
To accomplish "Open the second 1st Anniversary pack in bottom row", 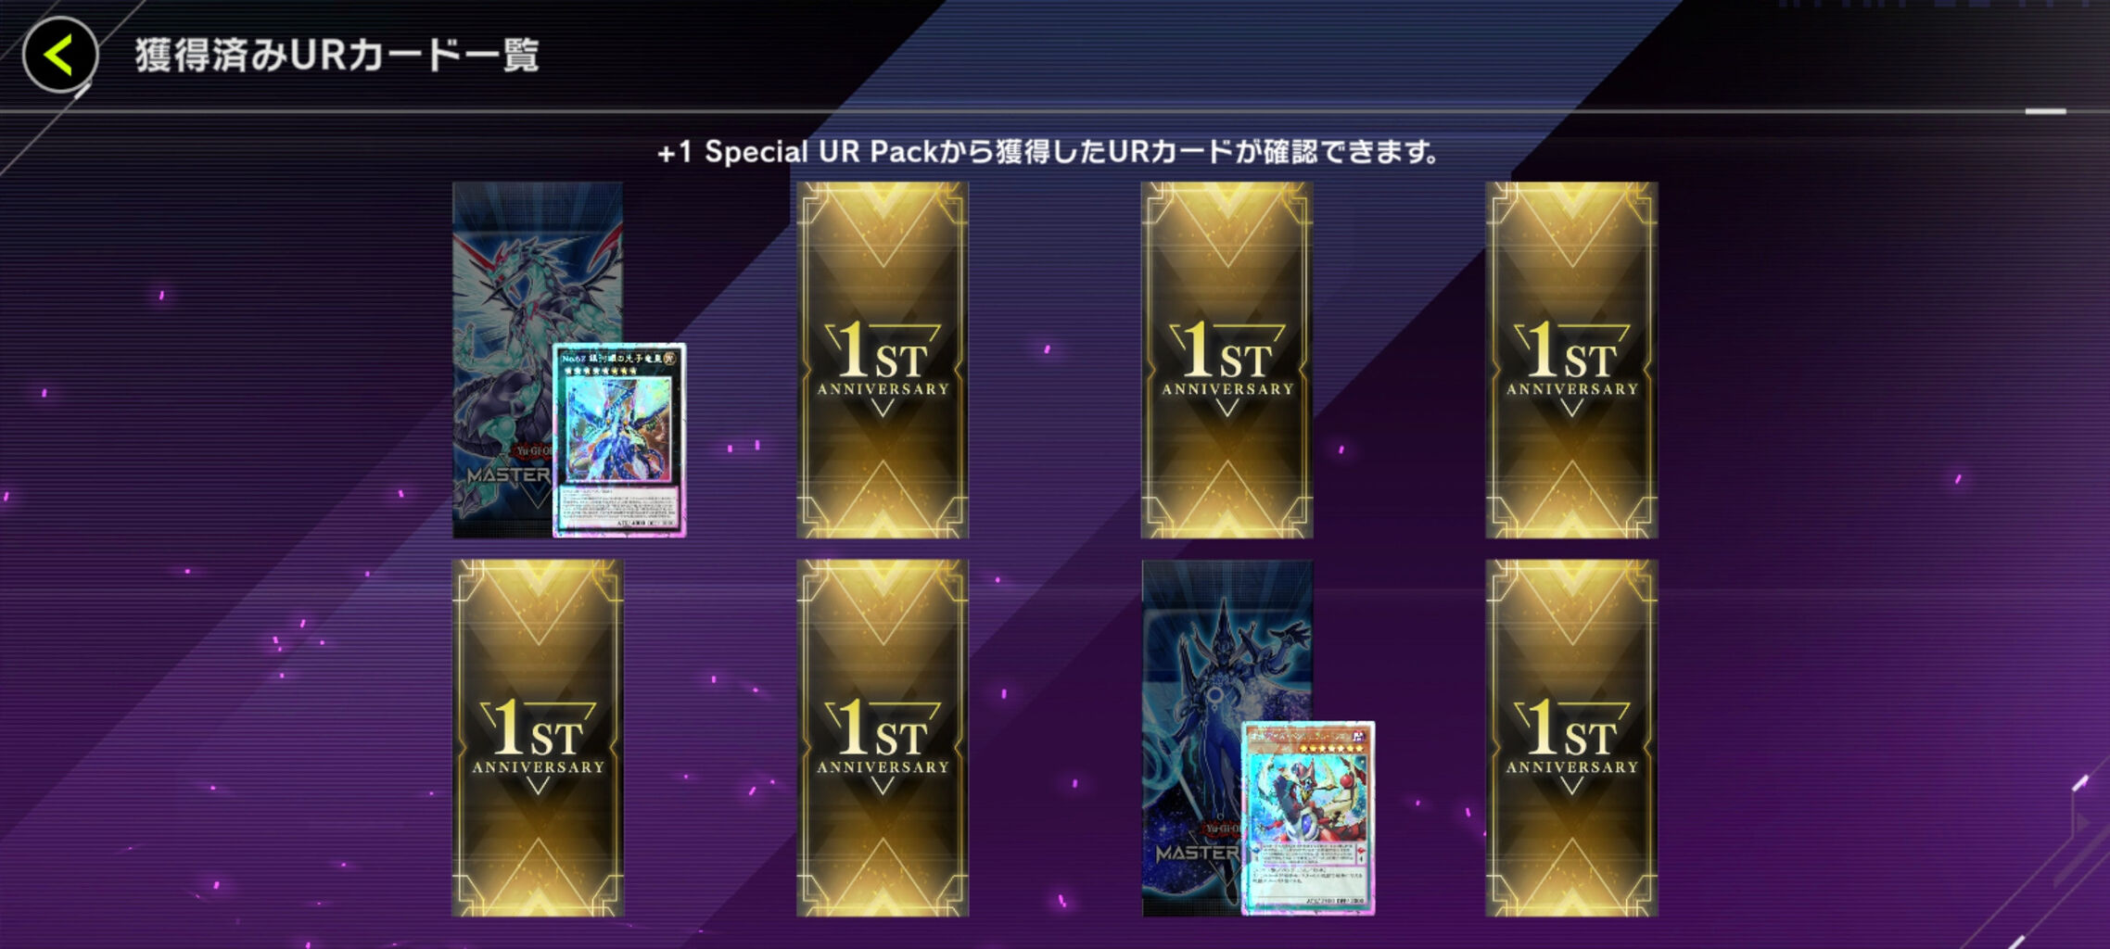I will point(883,738).
